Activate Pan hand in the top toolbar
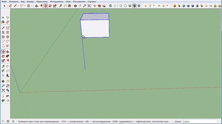This screenshot has width=222, height=124. (x=80, y=6)
